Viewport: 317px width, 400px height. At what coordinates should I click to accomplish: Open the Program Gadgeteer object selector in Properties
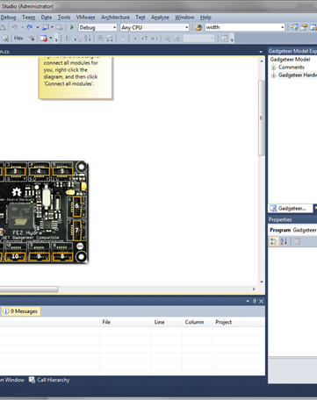pyautogui.click(x=292, y=230)
